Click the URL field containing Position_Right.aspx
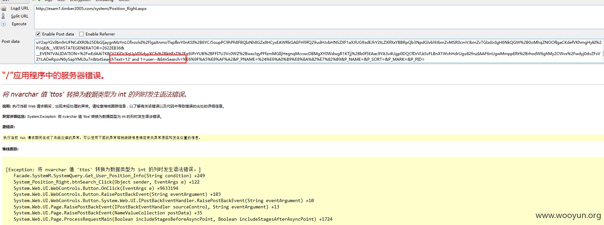The image size is (604, 225). coord(319,17)
